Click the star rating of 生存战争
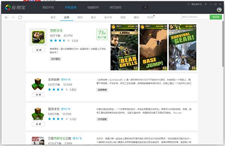Viewport: 225px width, 146px height. point(58,90)
